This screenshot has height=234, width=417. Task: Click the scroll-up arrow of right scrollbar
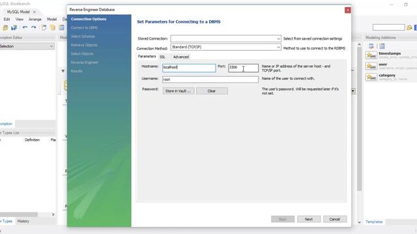pos(359,45)
